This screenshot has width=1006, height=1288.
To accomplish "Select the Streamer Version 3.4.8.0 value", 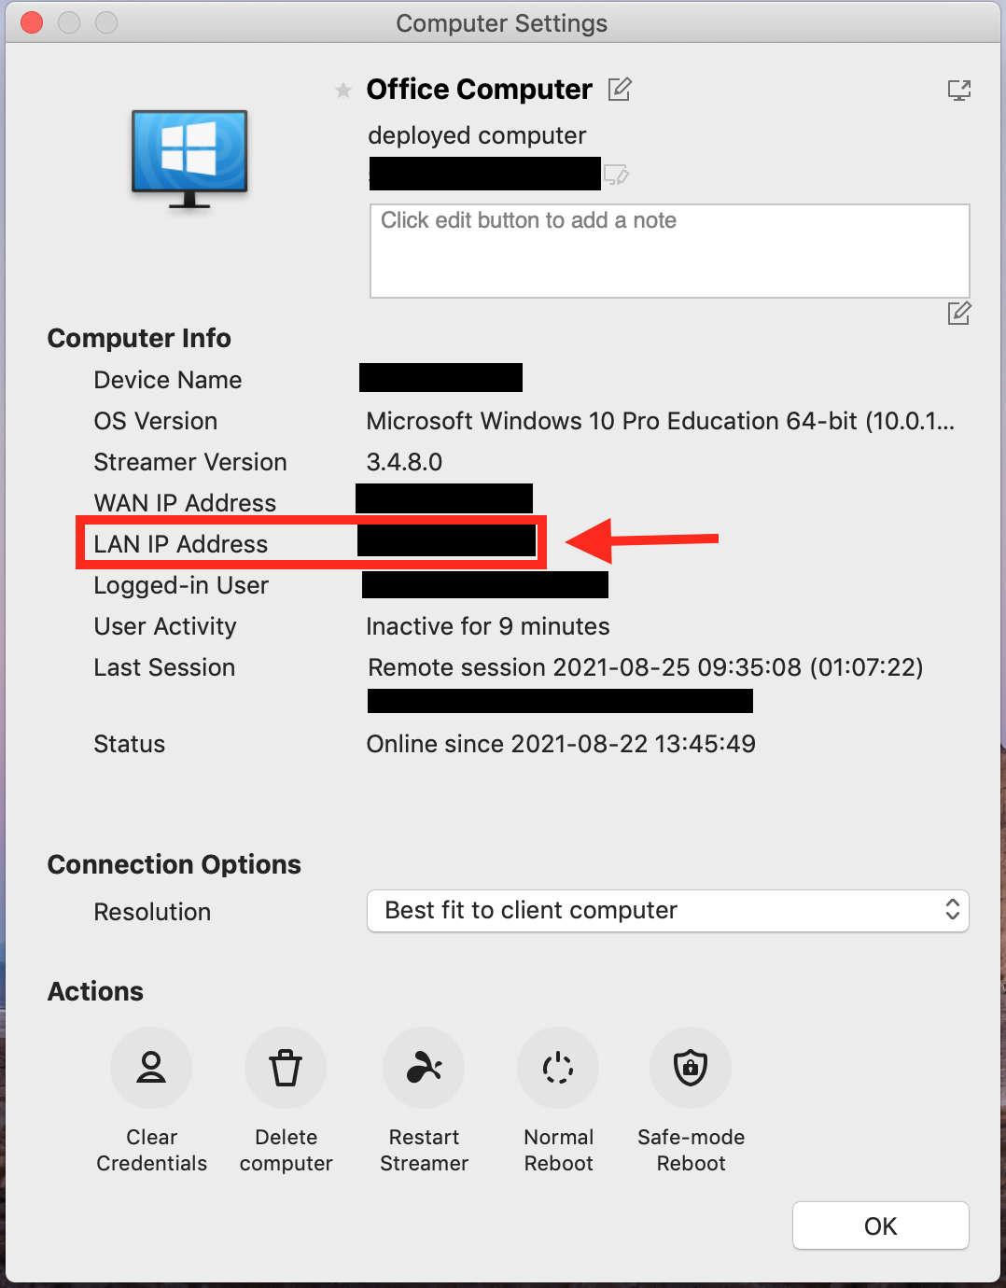I will tap(404, 462).
